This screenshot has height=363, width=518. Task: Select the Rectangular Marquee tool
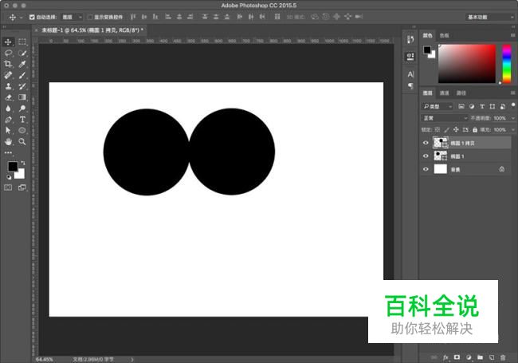(x=22, y=42)
